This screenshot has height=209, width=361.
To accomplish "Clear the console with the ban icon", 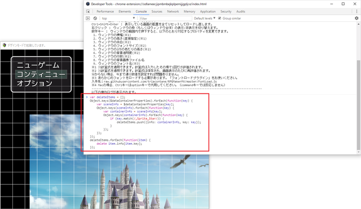I will pos(95,19).
